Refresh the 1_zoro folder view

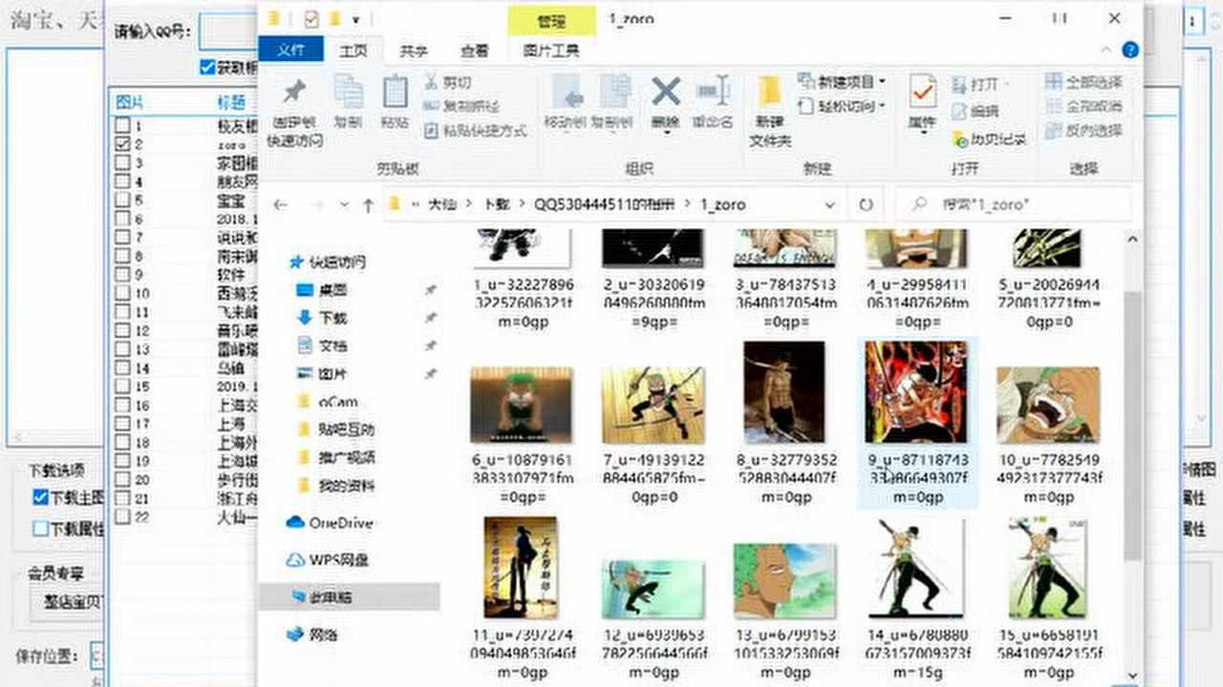click(867, 204)
